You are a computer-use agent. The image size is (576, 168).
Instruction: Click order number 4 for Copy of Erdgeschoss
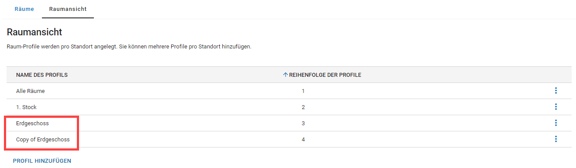303,139
